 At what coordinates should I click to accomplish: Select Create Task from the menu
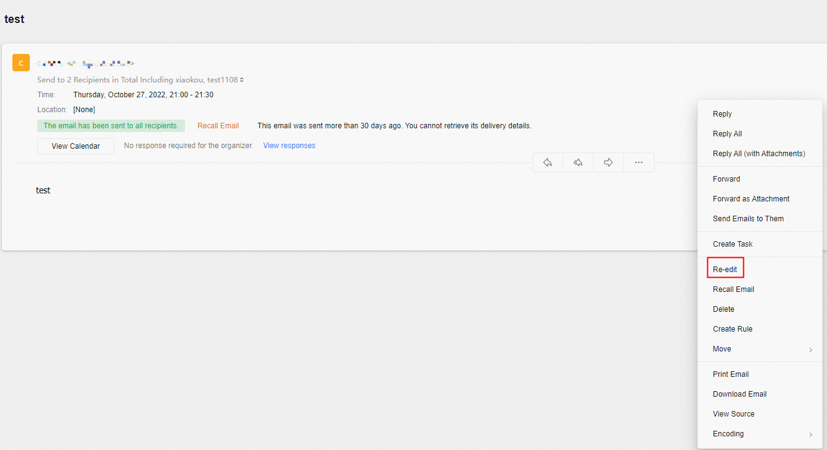click(733, 244)
